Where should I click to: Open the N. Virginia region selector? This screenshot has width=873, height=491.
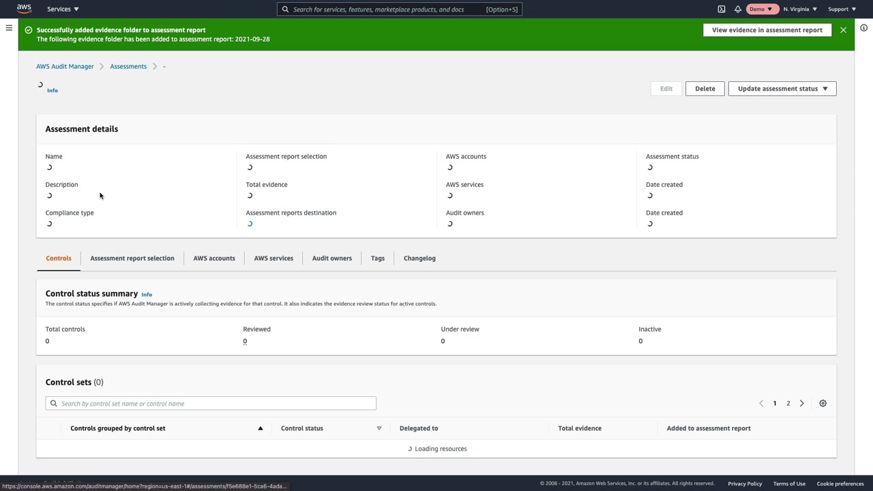point(800,9)
